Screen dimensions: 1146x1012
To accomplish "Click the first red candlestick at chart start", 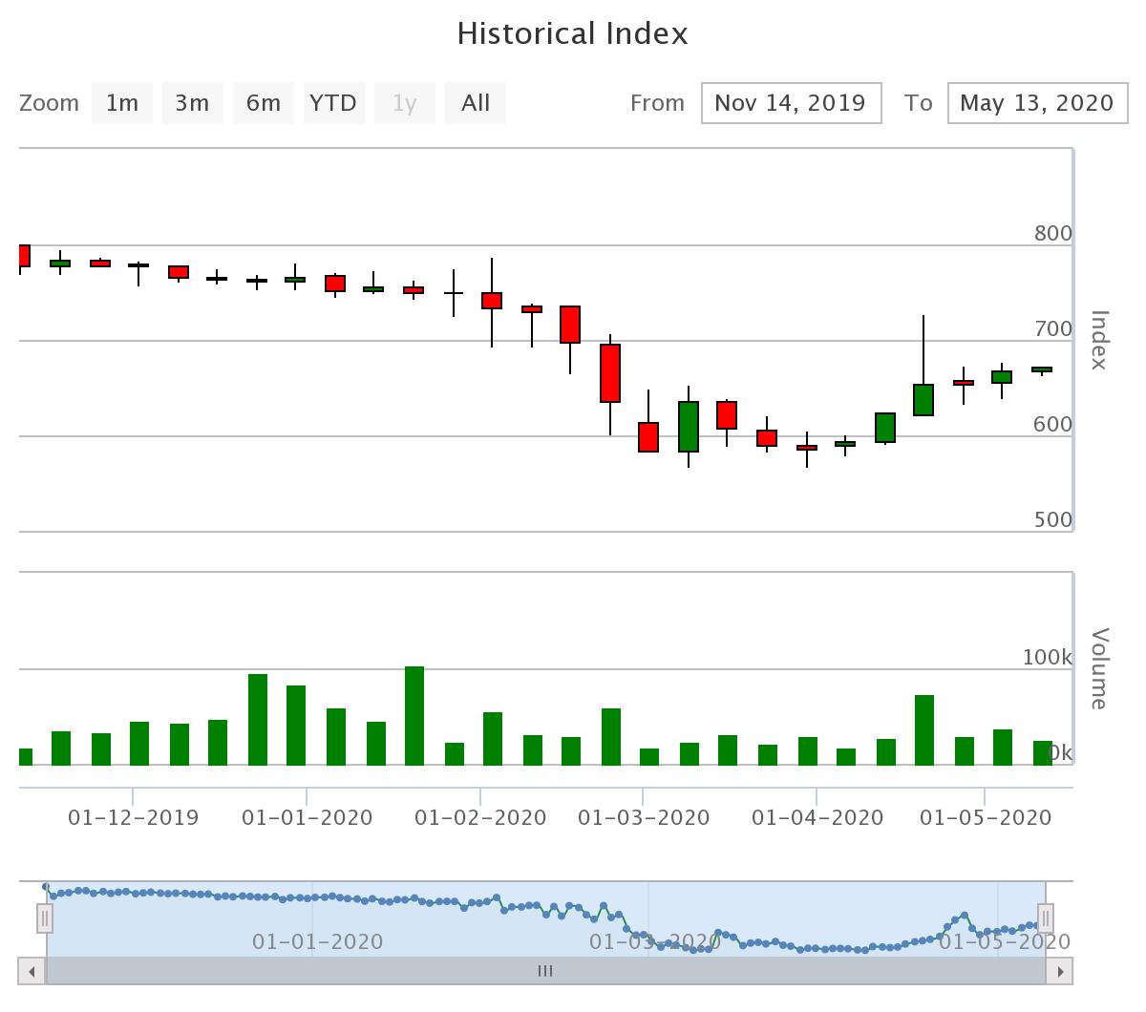I will click(x=24, y=256).
